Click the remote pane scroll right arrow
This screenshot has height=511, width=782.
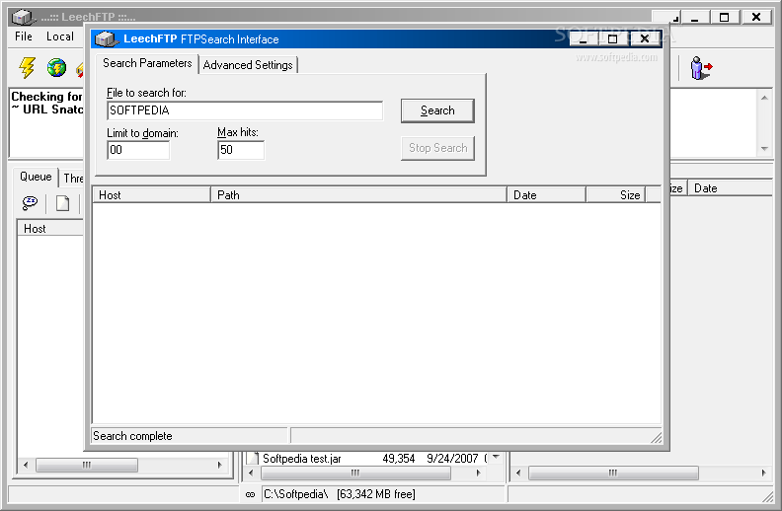pos(764,473)
